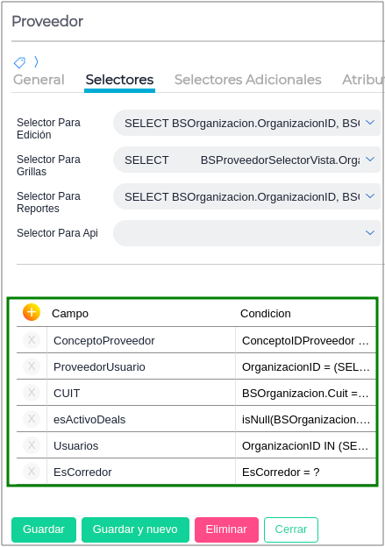
Task: Remove the EsCorredor row with X
Action: pos(32,472)
